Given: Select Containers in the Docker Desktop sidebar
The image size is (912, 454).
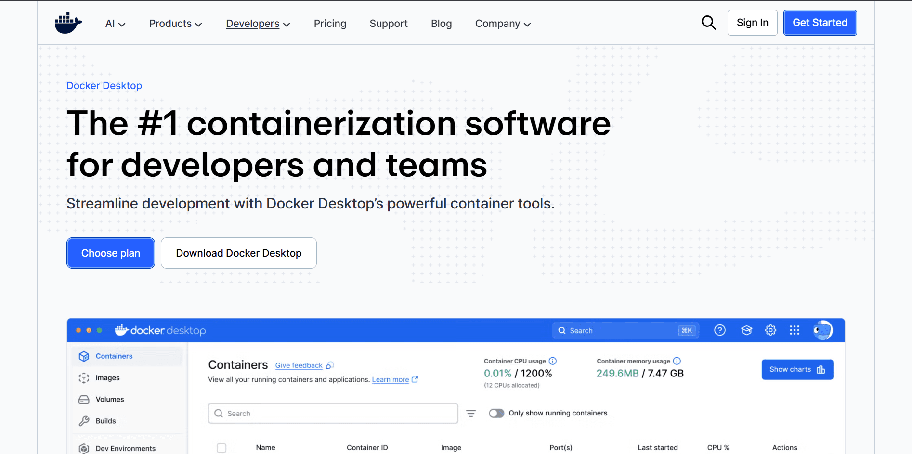Looking at the screenshot, I should click(x=114, y=356).
